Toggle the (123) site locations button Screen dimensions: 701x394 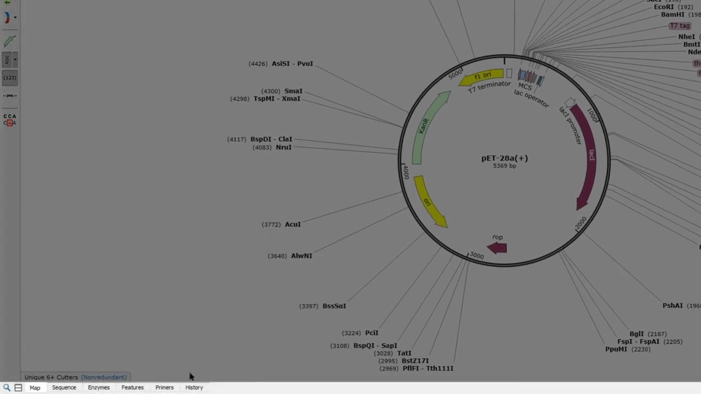(x=9, y=78)
